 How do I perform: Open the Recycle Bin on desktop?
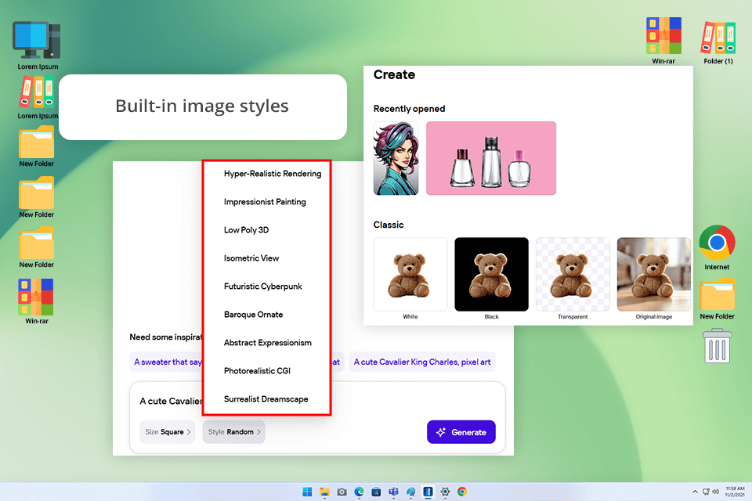717,346
